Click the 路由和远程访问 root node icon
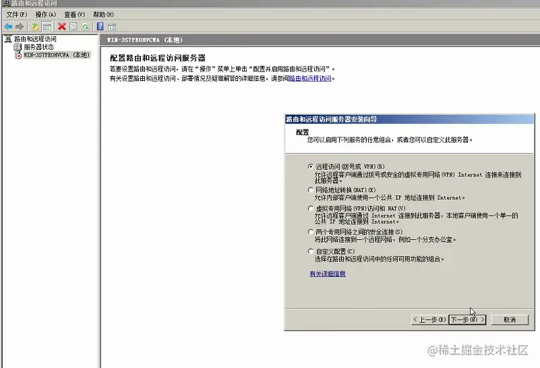This screenshot has height=368, width=540. (8, 39)
